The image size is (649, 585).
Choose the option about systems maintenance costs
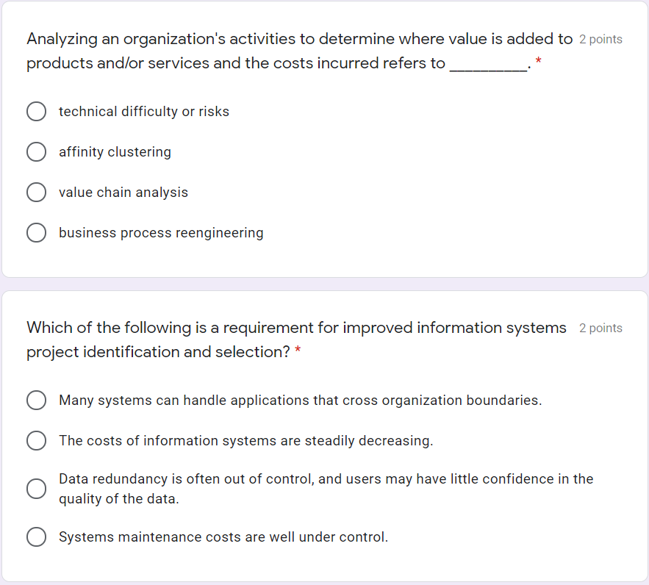[x=36, y=536]
